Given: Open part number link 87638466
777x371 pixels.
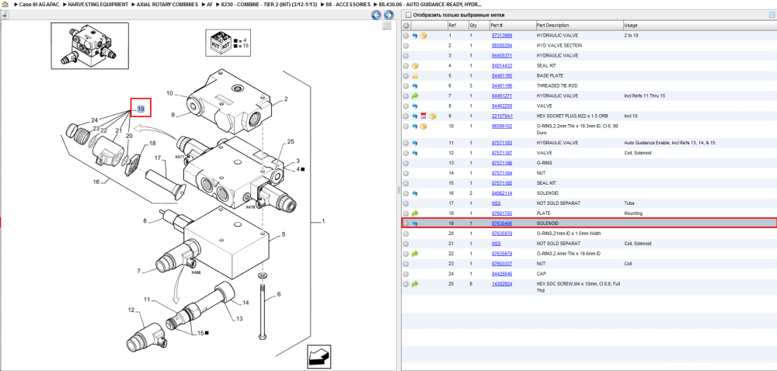Looking at the screenshot, I should [501, 224].
